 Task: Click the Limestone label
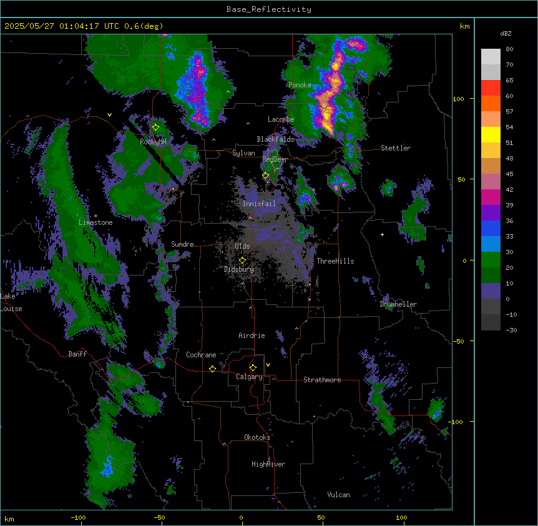[x=95, y=222]
